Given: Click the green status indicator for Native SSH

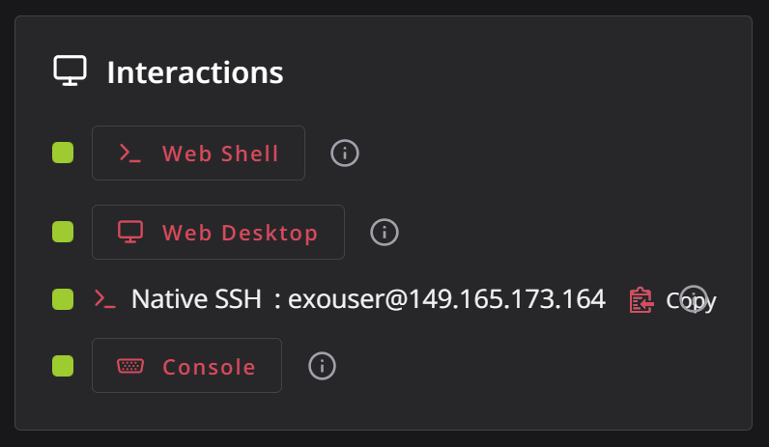Looking at the screenshot, I should coord(63,299).
